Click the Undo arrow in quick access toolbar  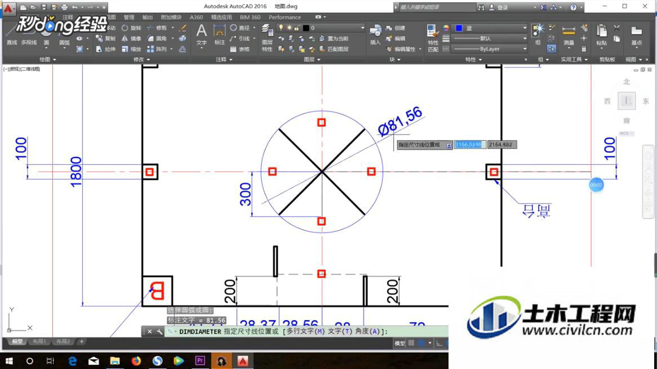[74, 7]
